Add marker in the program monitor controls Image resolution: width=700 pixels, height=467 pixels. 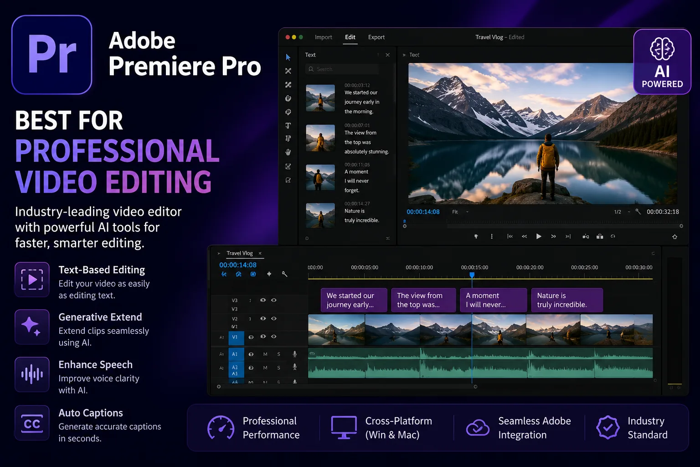coord(476,236)
